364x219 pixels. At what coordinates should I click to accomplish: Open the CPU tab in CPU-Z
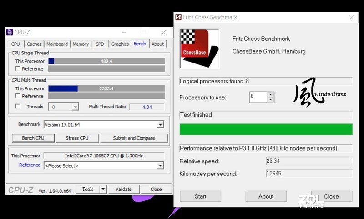pyautogui.click(x=15, y=44)
